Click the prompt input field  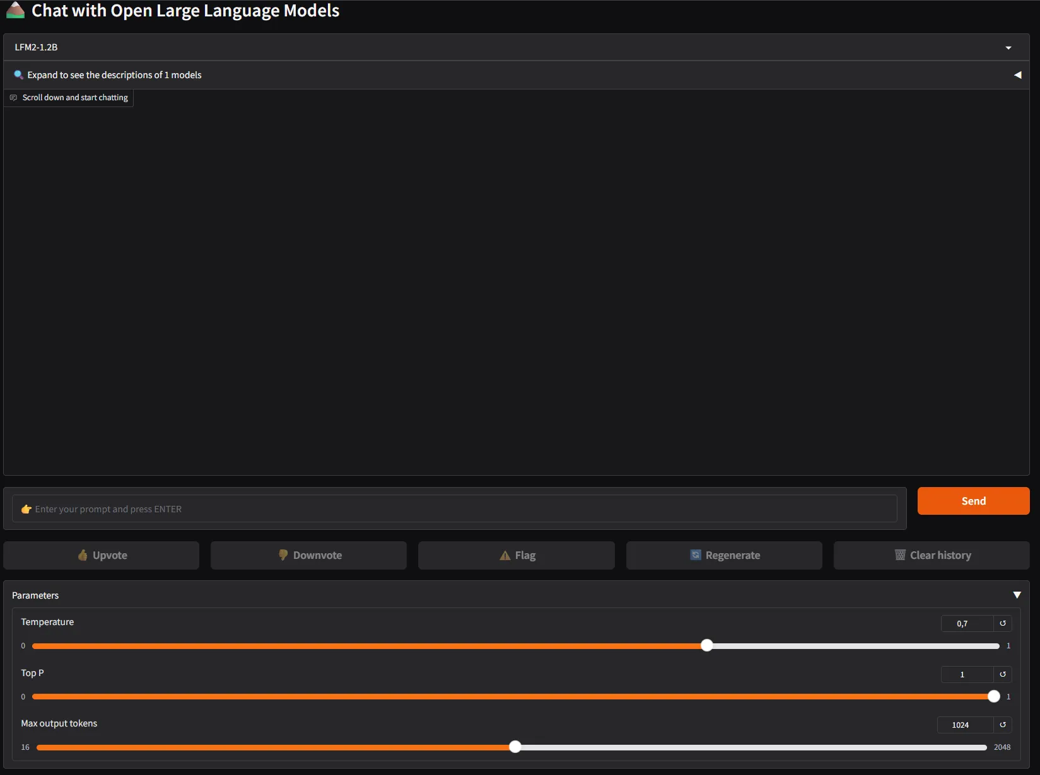pyautogui.click(x=454, y=508)
